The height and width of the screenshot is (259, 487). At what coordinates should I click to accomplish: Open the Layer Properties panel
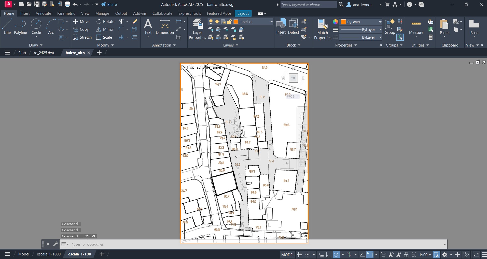[197, 29]
